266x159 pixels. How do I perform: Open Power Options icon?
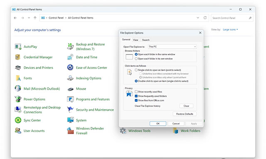click(x=18, y=99)
